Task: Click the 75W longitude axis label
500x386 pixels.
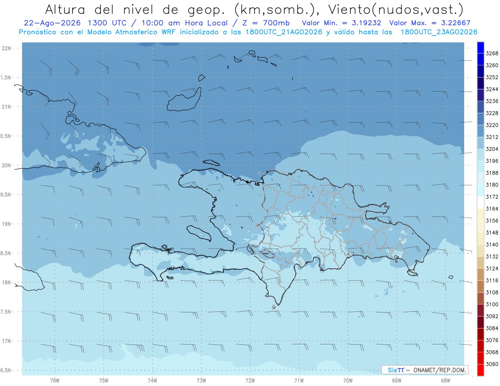Action: [x=104, y=380]
